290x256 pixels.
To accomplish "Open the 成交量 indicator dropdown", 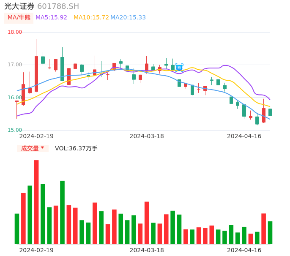I will pyautogui.click(x=30, y=148).
